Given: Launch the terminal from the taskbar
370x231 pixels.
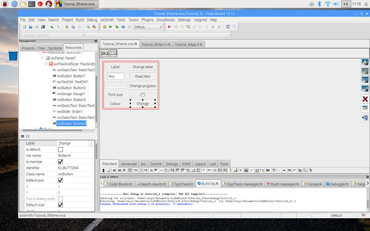Looking at the screenshot, I should (32, 4).
